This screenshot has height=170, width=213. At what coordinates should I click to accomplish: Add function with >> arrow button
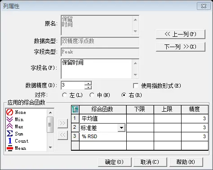62,123
